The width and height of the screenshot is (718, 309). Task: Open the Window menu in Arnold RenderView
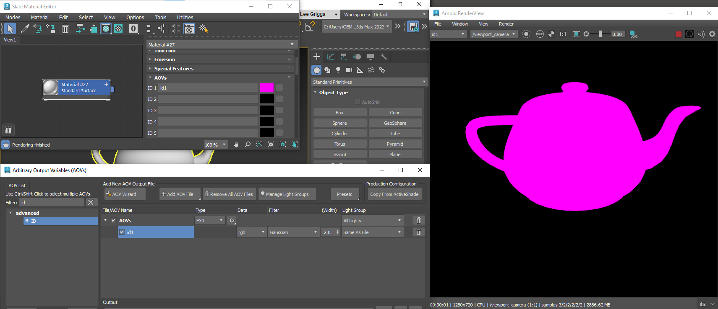pyautogui.click(x=460, y=24)
